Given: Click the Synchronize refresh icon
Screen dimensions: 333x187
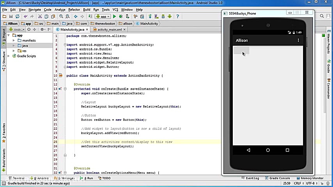Looking at the screenshot, I should [x=18, y=16].
